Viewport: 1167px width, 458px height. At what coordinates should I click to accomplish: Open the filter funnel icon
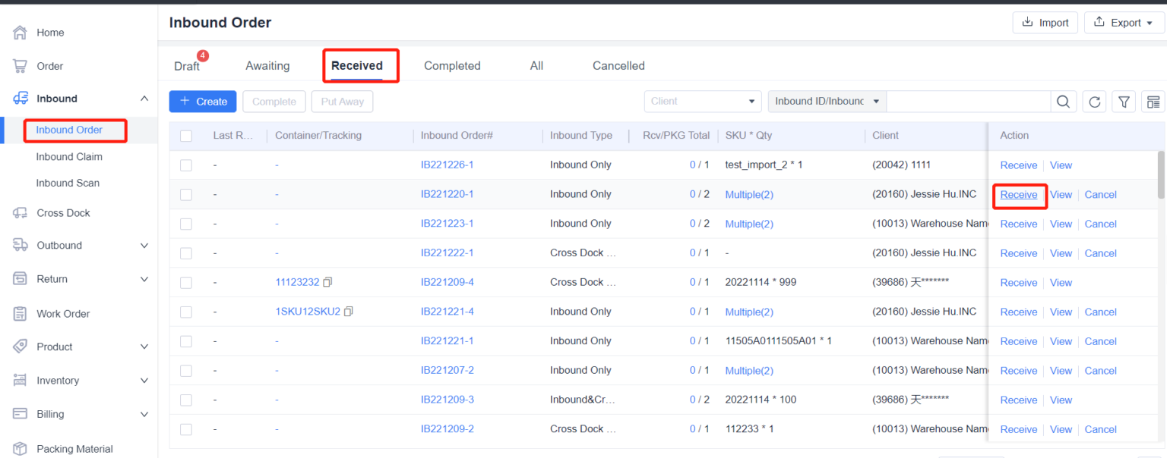1124,101
